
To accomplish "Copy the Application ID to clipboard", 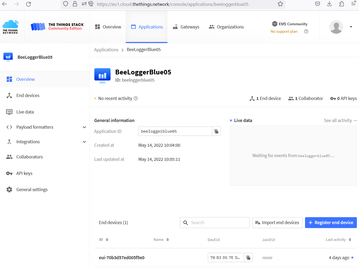I will coord(216,131).
